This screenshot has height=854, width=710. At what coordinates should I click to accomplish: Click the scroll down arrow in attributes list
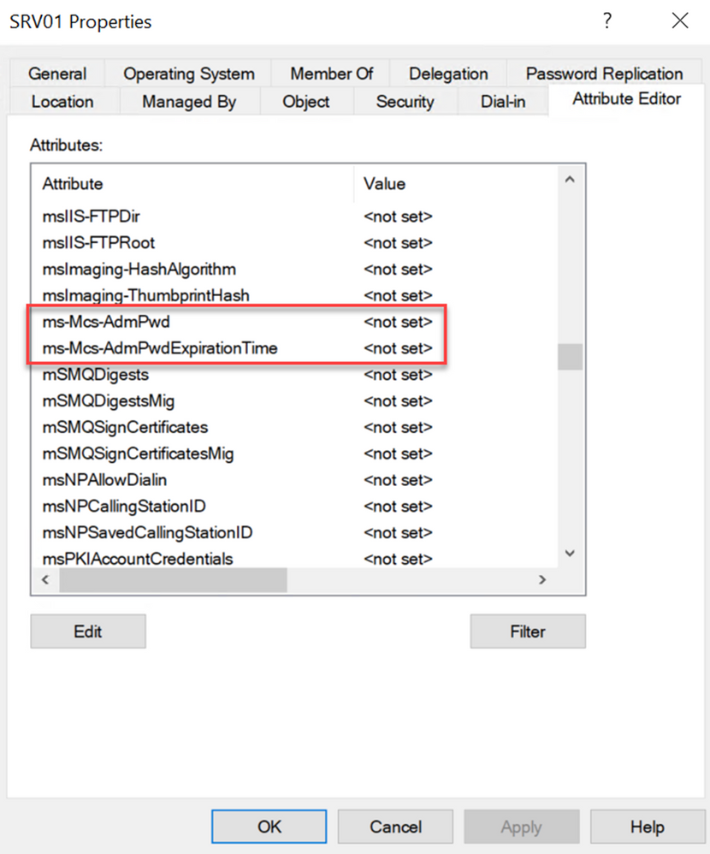click(570, 555)
